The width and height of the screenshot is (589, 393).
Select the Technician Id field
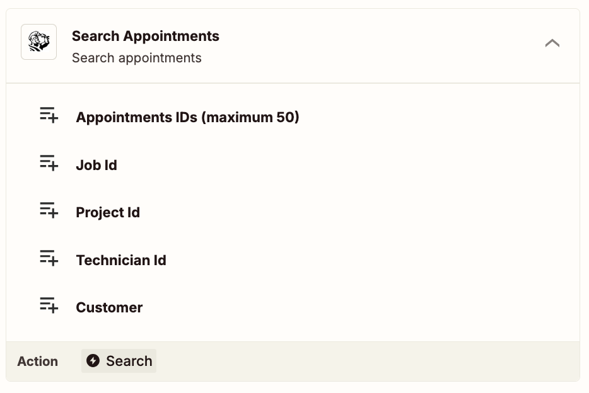click(293, 260)
